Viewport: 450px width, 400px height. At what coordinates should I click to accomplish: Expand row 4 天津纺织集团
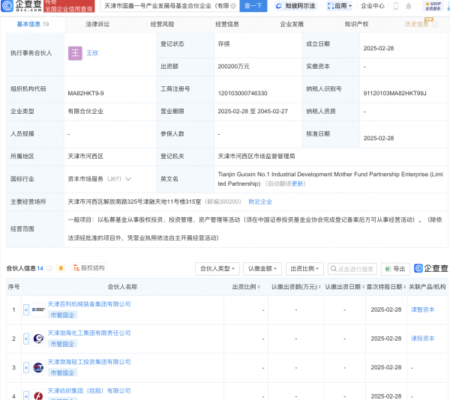click(26, 396)
